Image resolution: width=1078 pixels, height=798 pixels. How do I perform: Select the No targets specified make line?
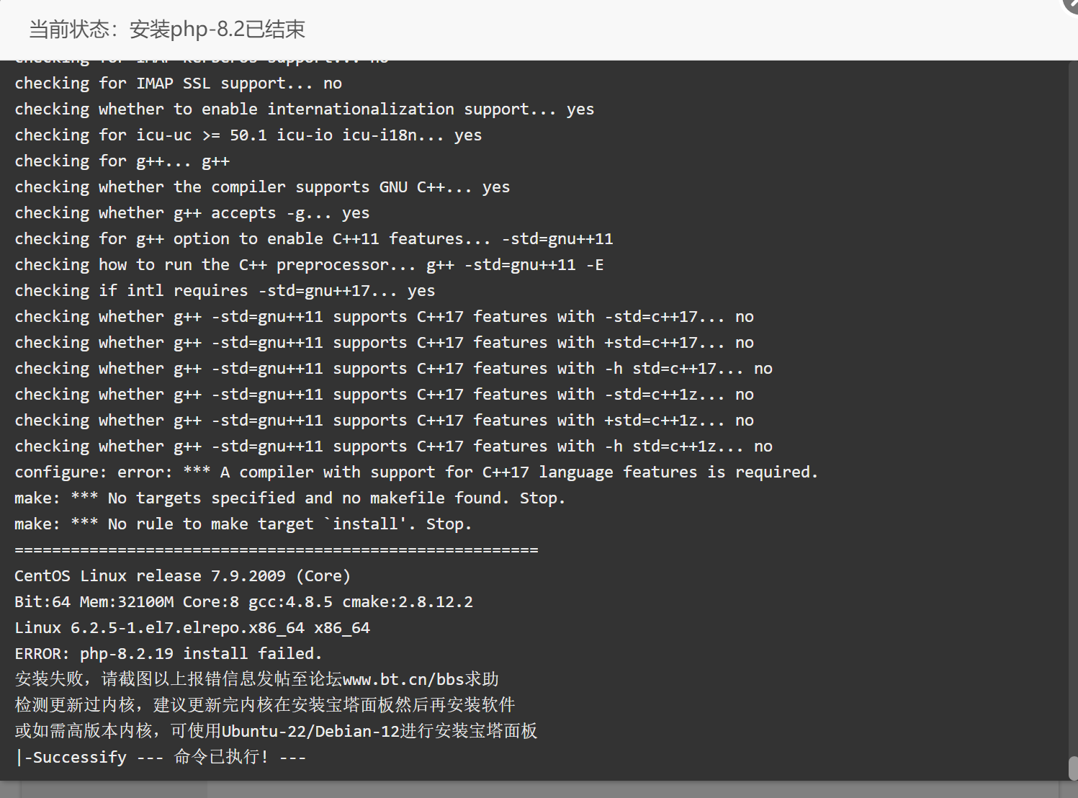click(x=289, y=498)
